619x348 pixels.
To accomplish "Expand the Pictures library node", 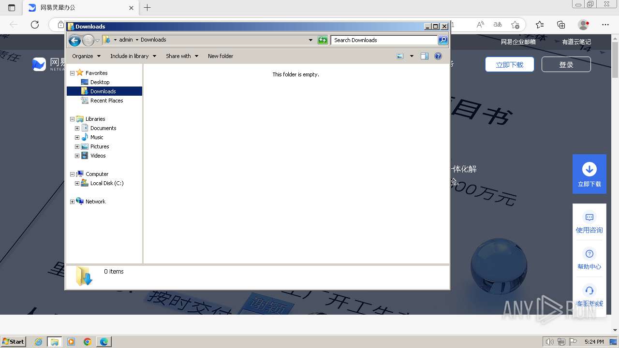I will [77, 146].
